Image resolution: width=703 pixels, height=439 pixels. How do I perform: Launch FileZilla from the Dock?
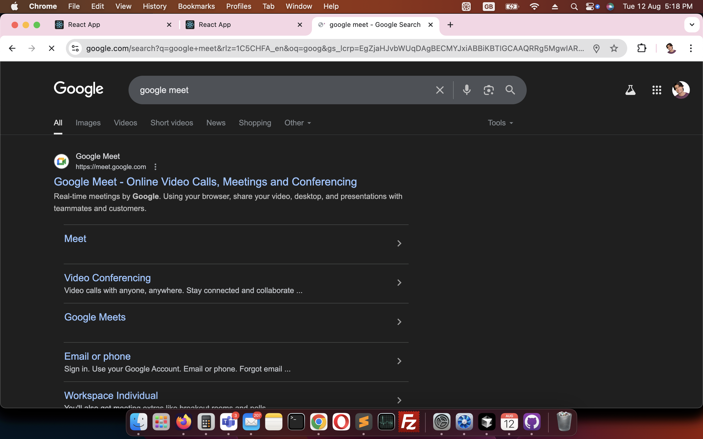tap(409, 422)
